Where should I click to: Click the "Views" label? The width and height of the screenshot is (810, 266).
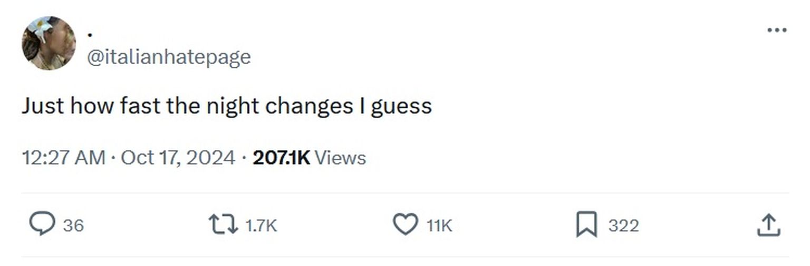[340, 158]
